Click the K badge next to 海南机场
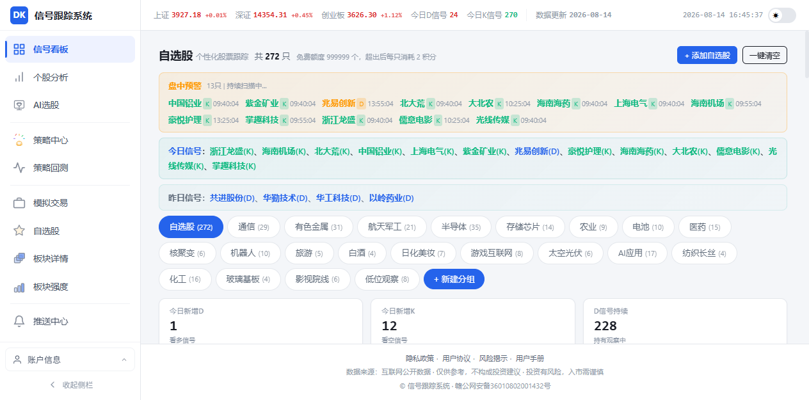 [x=730, y=104]
